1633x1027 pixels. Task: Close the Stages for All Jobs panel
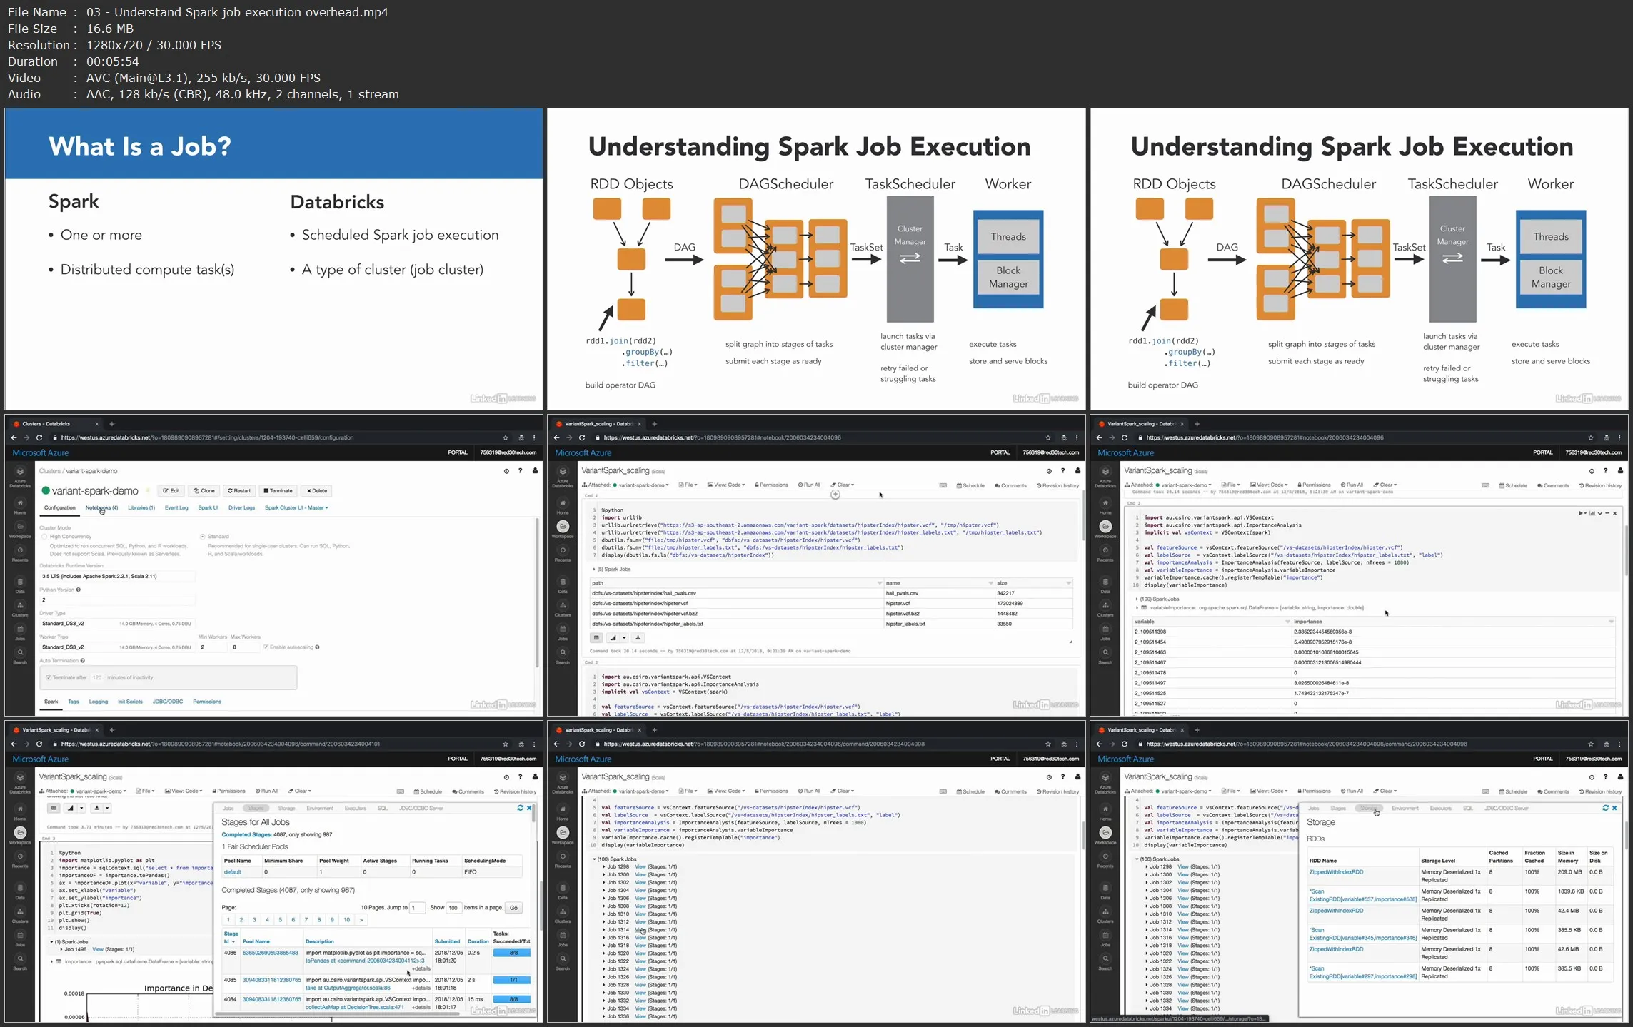coord(529,808)
